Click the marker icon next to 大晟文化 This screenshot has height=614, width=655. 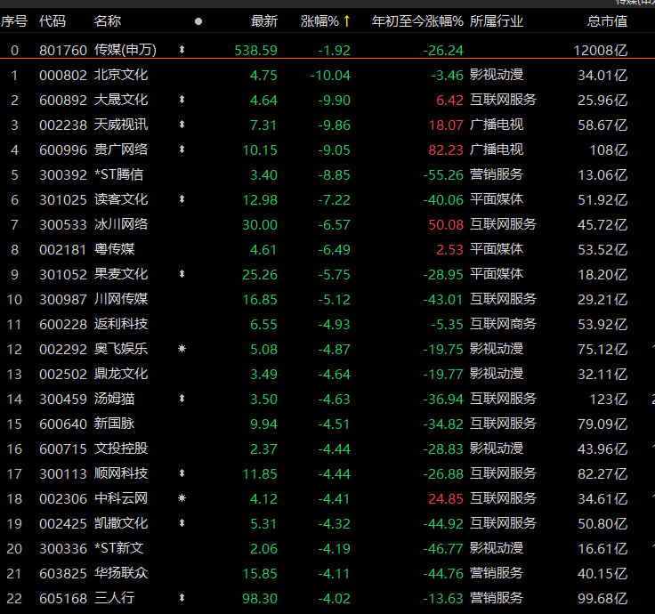pyautogui.click(x=182, y=101)
